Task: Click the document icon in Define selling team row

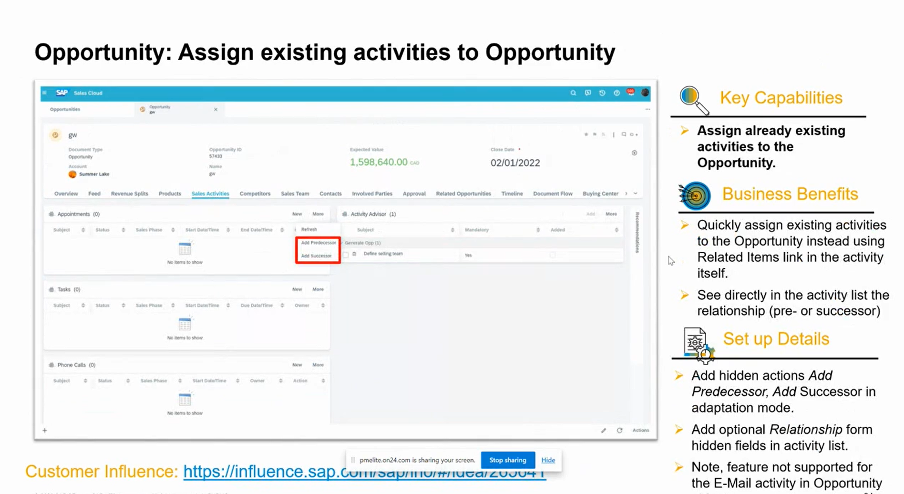Action: point(354,254)
